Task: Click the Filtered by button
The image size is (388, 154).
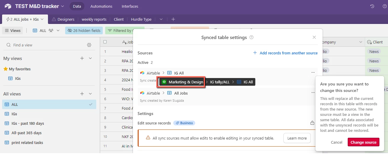Action: [125, 30]
